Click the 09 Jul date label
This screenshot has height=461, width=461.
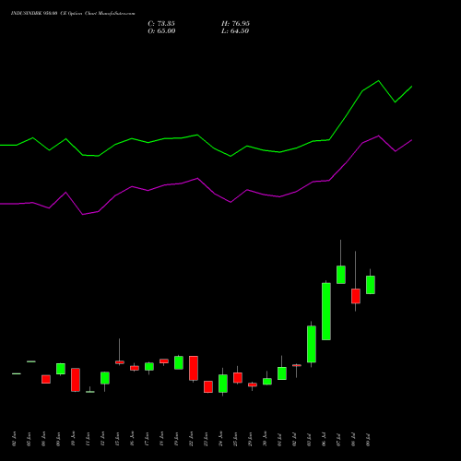click(x=368, y=440)
